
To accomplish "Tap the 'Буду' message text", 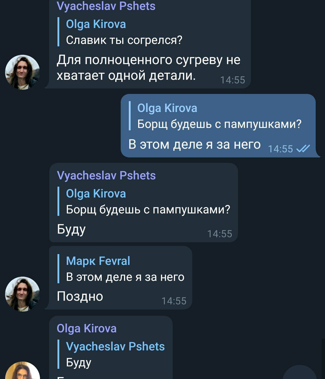I will pos(71,230).
